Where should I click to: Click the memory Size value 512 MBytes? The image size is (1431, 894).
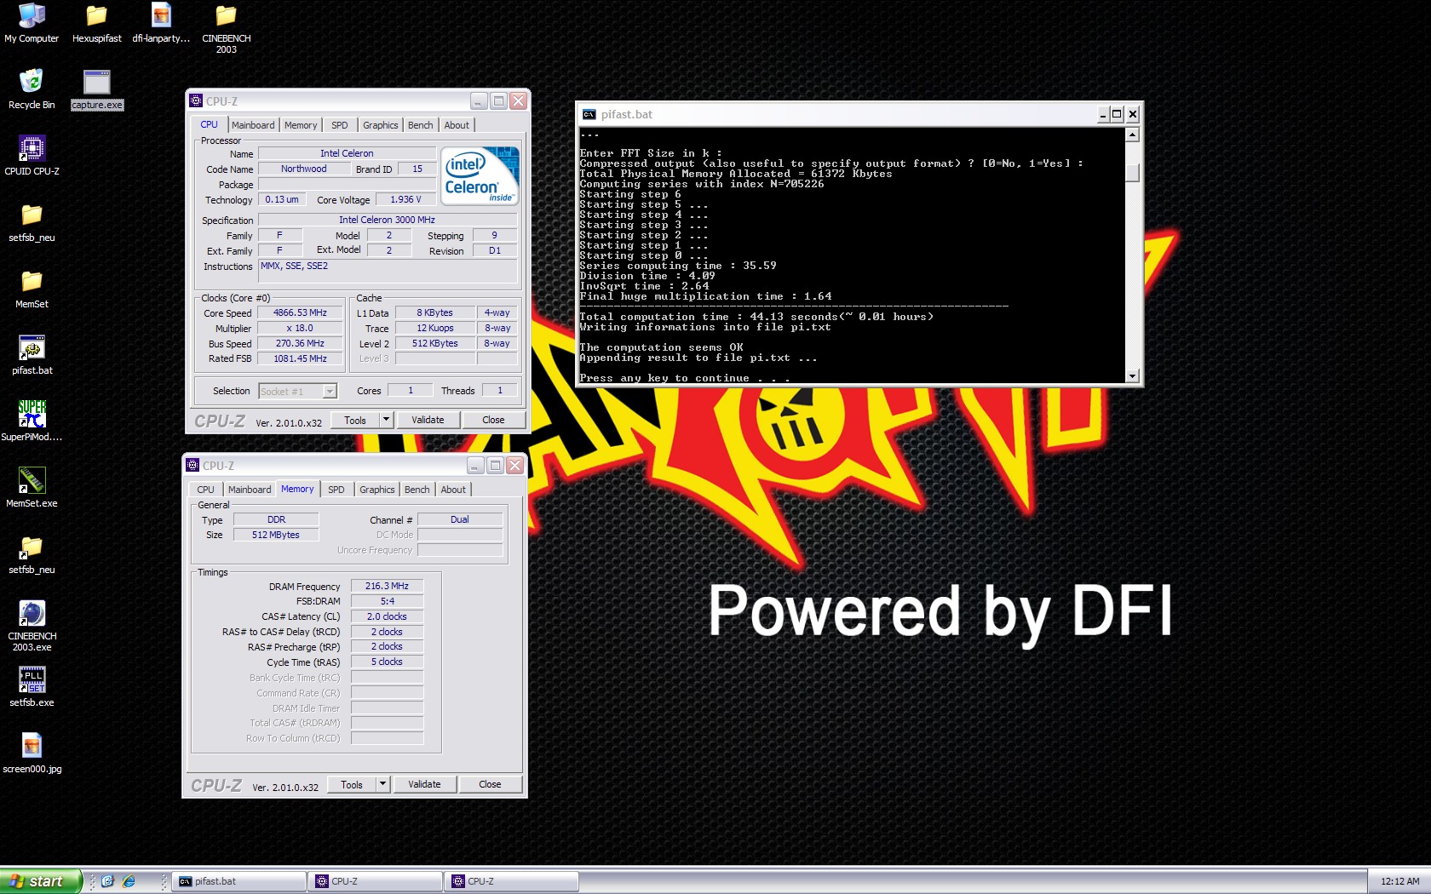pos(276,536)
